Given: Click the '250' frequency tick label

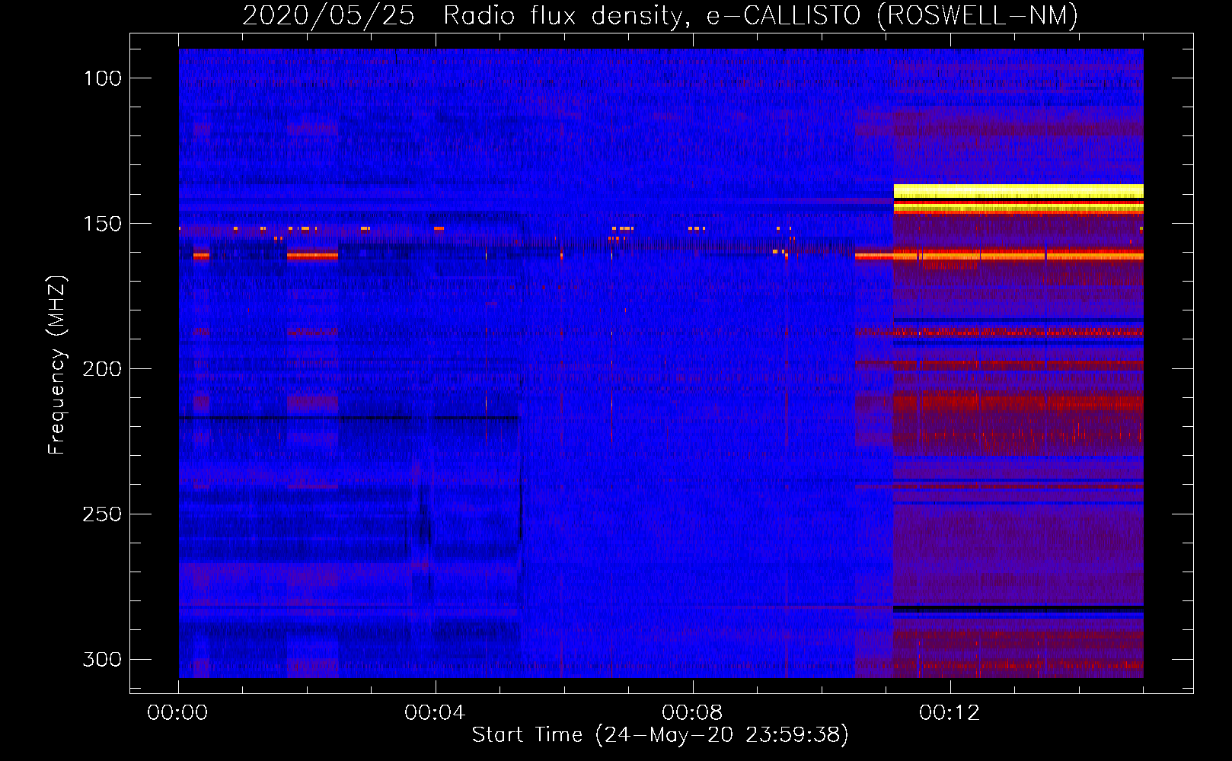Looking at the screenshot, I should [102, 514].
